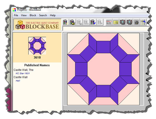Click the second camera EMF export icon
This screenshot has height=119, width=156.
point(129,22)
